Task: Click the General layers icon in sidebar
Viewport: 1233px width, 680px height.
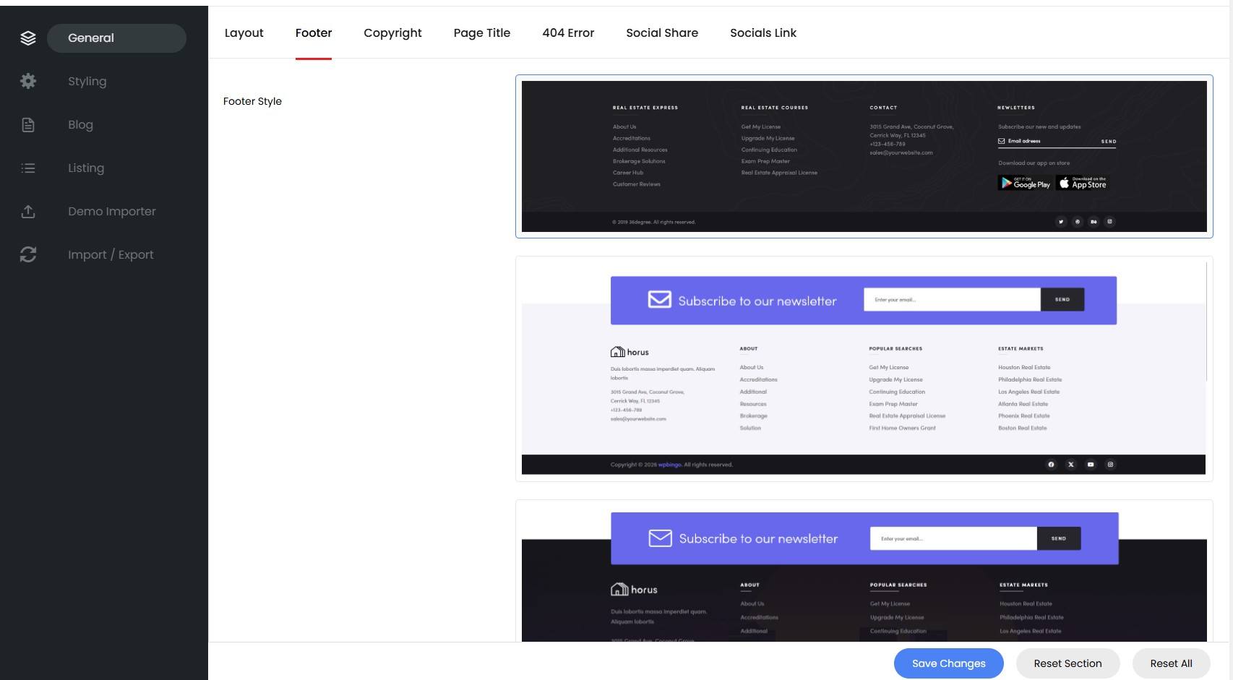Action: pyautogui.click(x=28, y=38)
